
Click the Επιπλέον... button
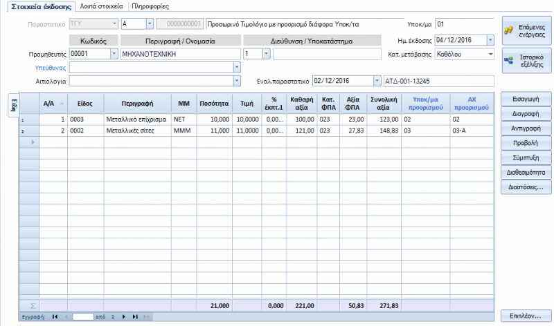coord(526,316)
